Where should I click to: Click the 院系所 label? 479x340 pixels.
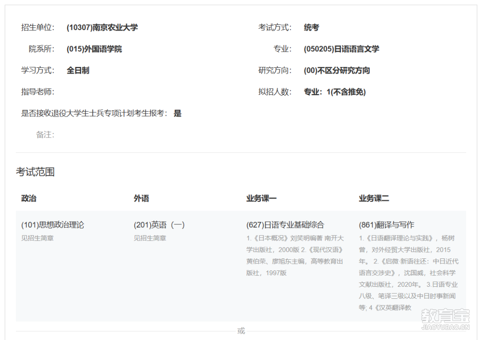[x=42, y=49]
